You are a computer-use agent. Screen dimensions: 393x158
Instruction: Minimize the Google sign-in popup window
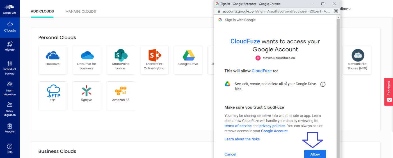(x=311, y=4)
